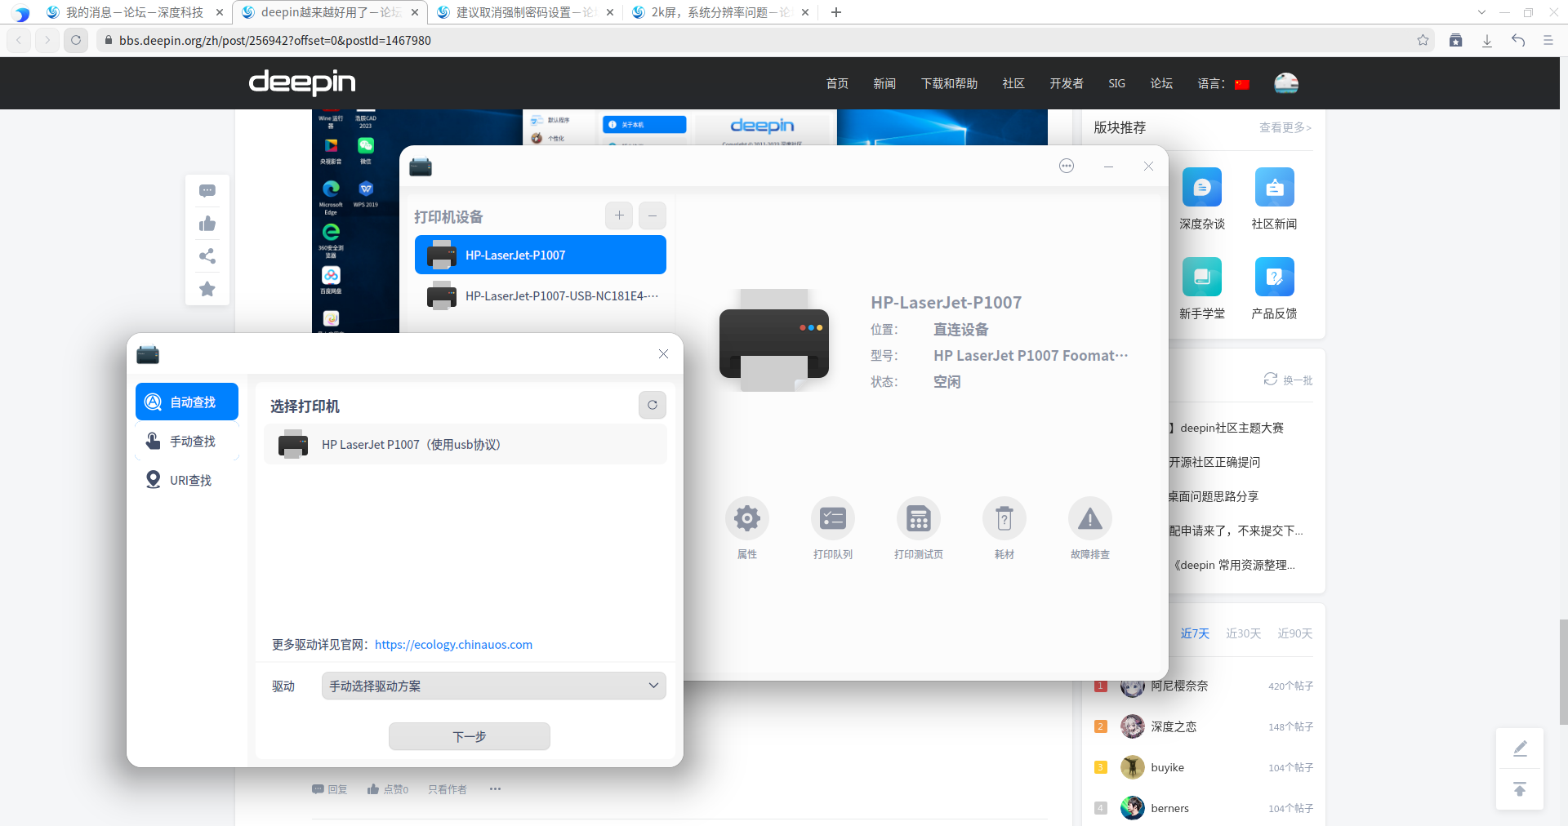The image size is (1568, 826).
Task: Open 社区 in deepin navigation
Action: (1013, 83)
